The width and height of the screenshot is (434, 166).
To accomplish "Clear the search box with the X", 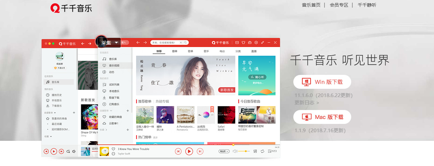I will click(x=181, y=43).
